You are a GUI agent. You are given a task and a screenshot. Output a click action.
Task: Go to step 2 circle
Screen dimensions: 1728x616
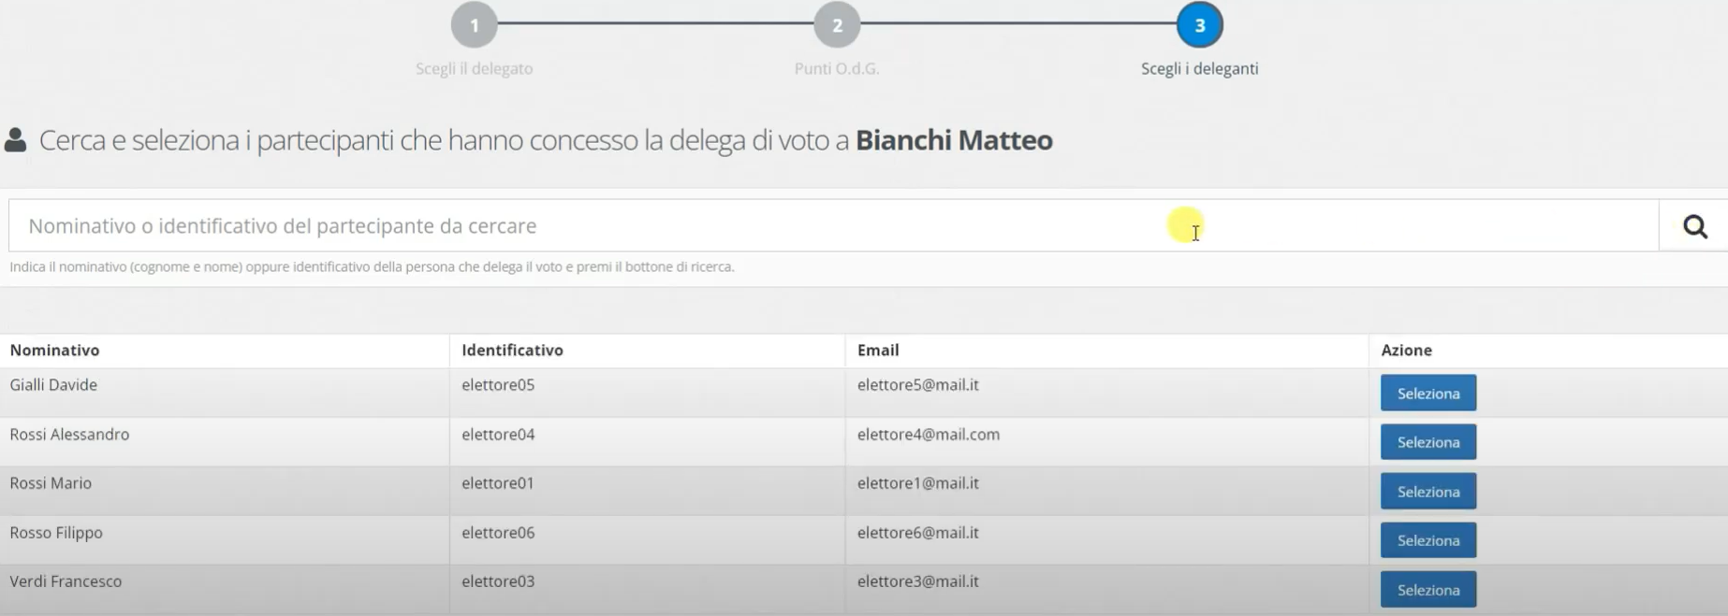837,25
